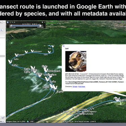Screen dimensions: 126x126
Task: Open the sidebar bottom icon with dropdown arrow
Action: [3, 118]
